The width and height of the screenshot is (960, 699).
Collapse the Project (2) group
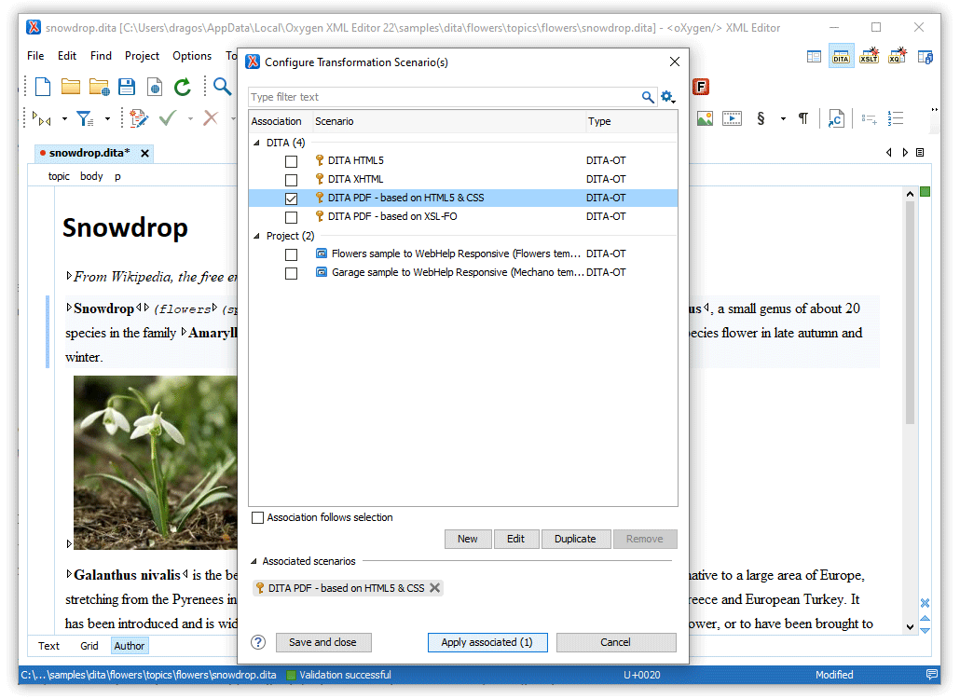point(256,236)
